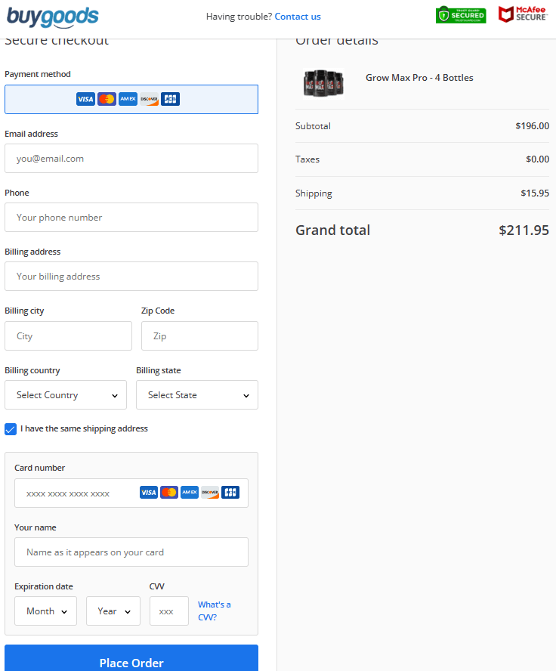
Task: Expand the expiration Month dropdown
Action: click(45, 611)
